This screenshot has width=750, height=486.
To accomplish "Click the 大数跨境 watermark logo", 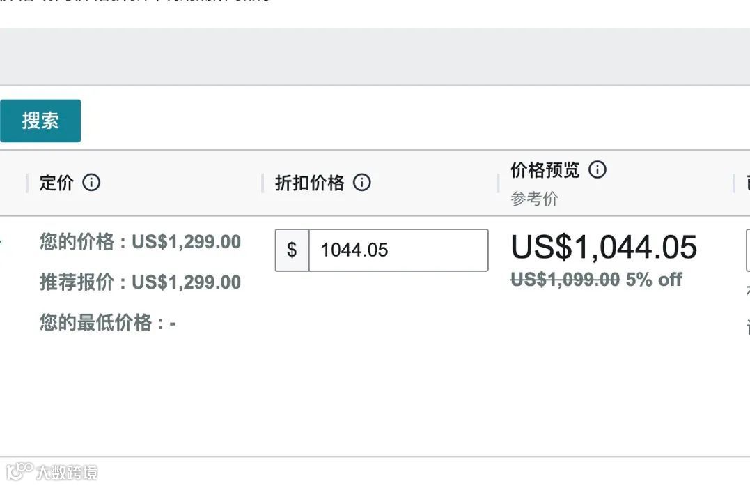I will point(52,471).
